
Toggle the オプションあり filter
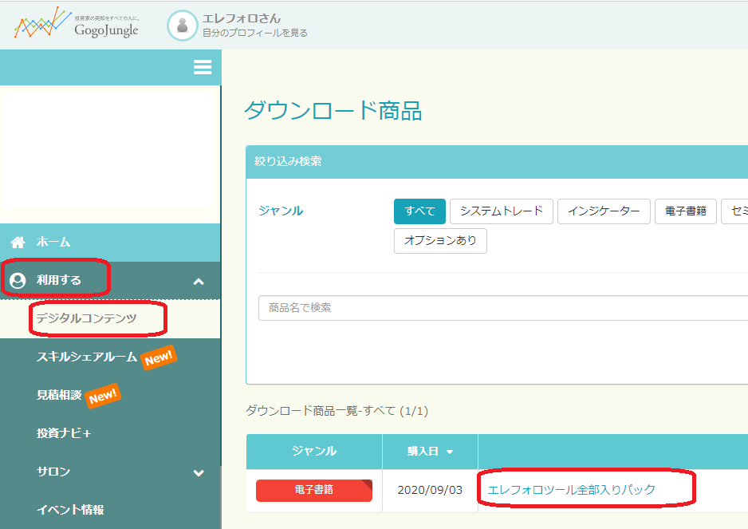(x=440, y=241)
